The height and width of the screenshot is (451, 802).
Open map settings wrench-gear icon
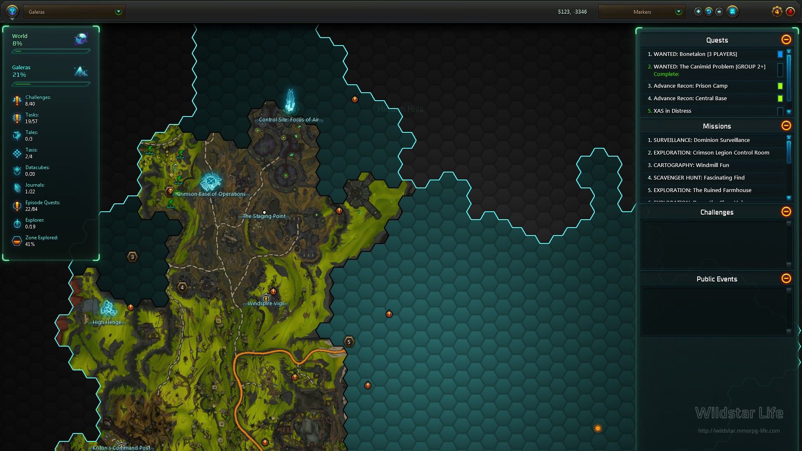pyautogui.click(x=777, y=12)
